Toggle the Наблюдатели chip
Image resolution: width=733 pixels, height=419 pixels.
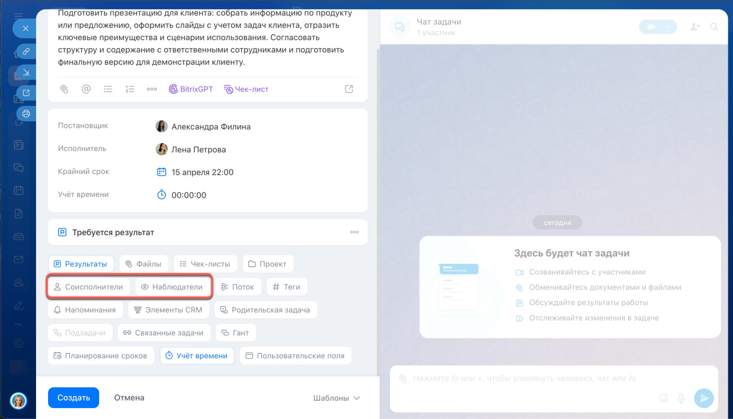coord(172,287)
